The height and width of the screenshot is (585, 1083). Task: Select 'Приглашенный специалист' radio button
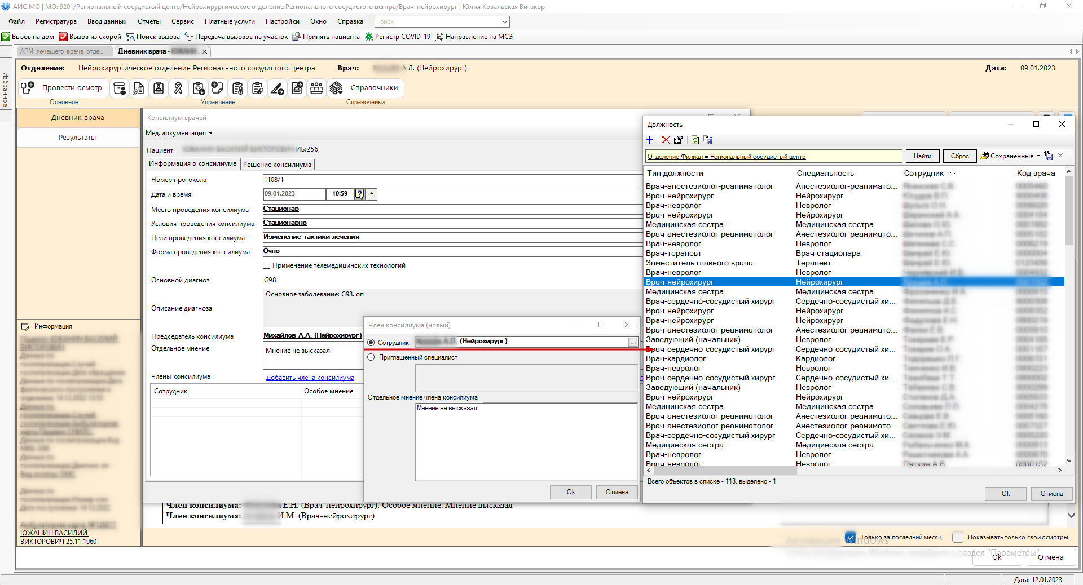[x=371, y=357]
